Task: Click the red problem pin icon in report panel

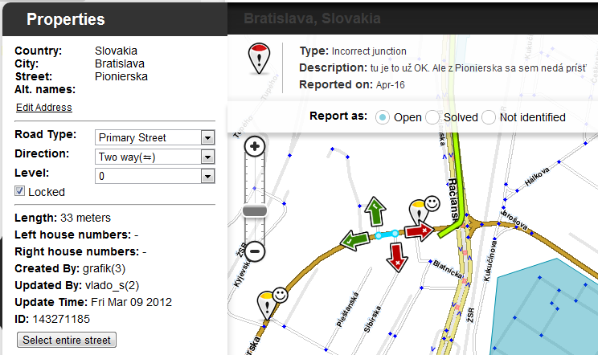Action: (x=260, y=59)
